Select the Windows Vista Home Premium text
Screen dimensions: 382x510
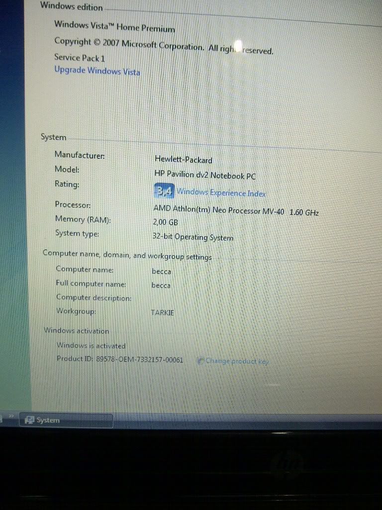click(x=114, y=26)
